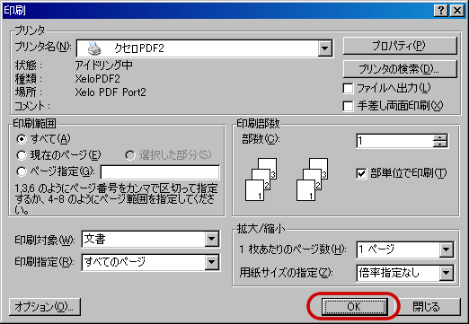Image resolution: width=469 pixels, height=324 pixels.
Task: Decrease copies with the 部数 down arrow
Action: (x=440, y=144)
